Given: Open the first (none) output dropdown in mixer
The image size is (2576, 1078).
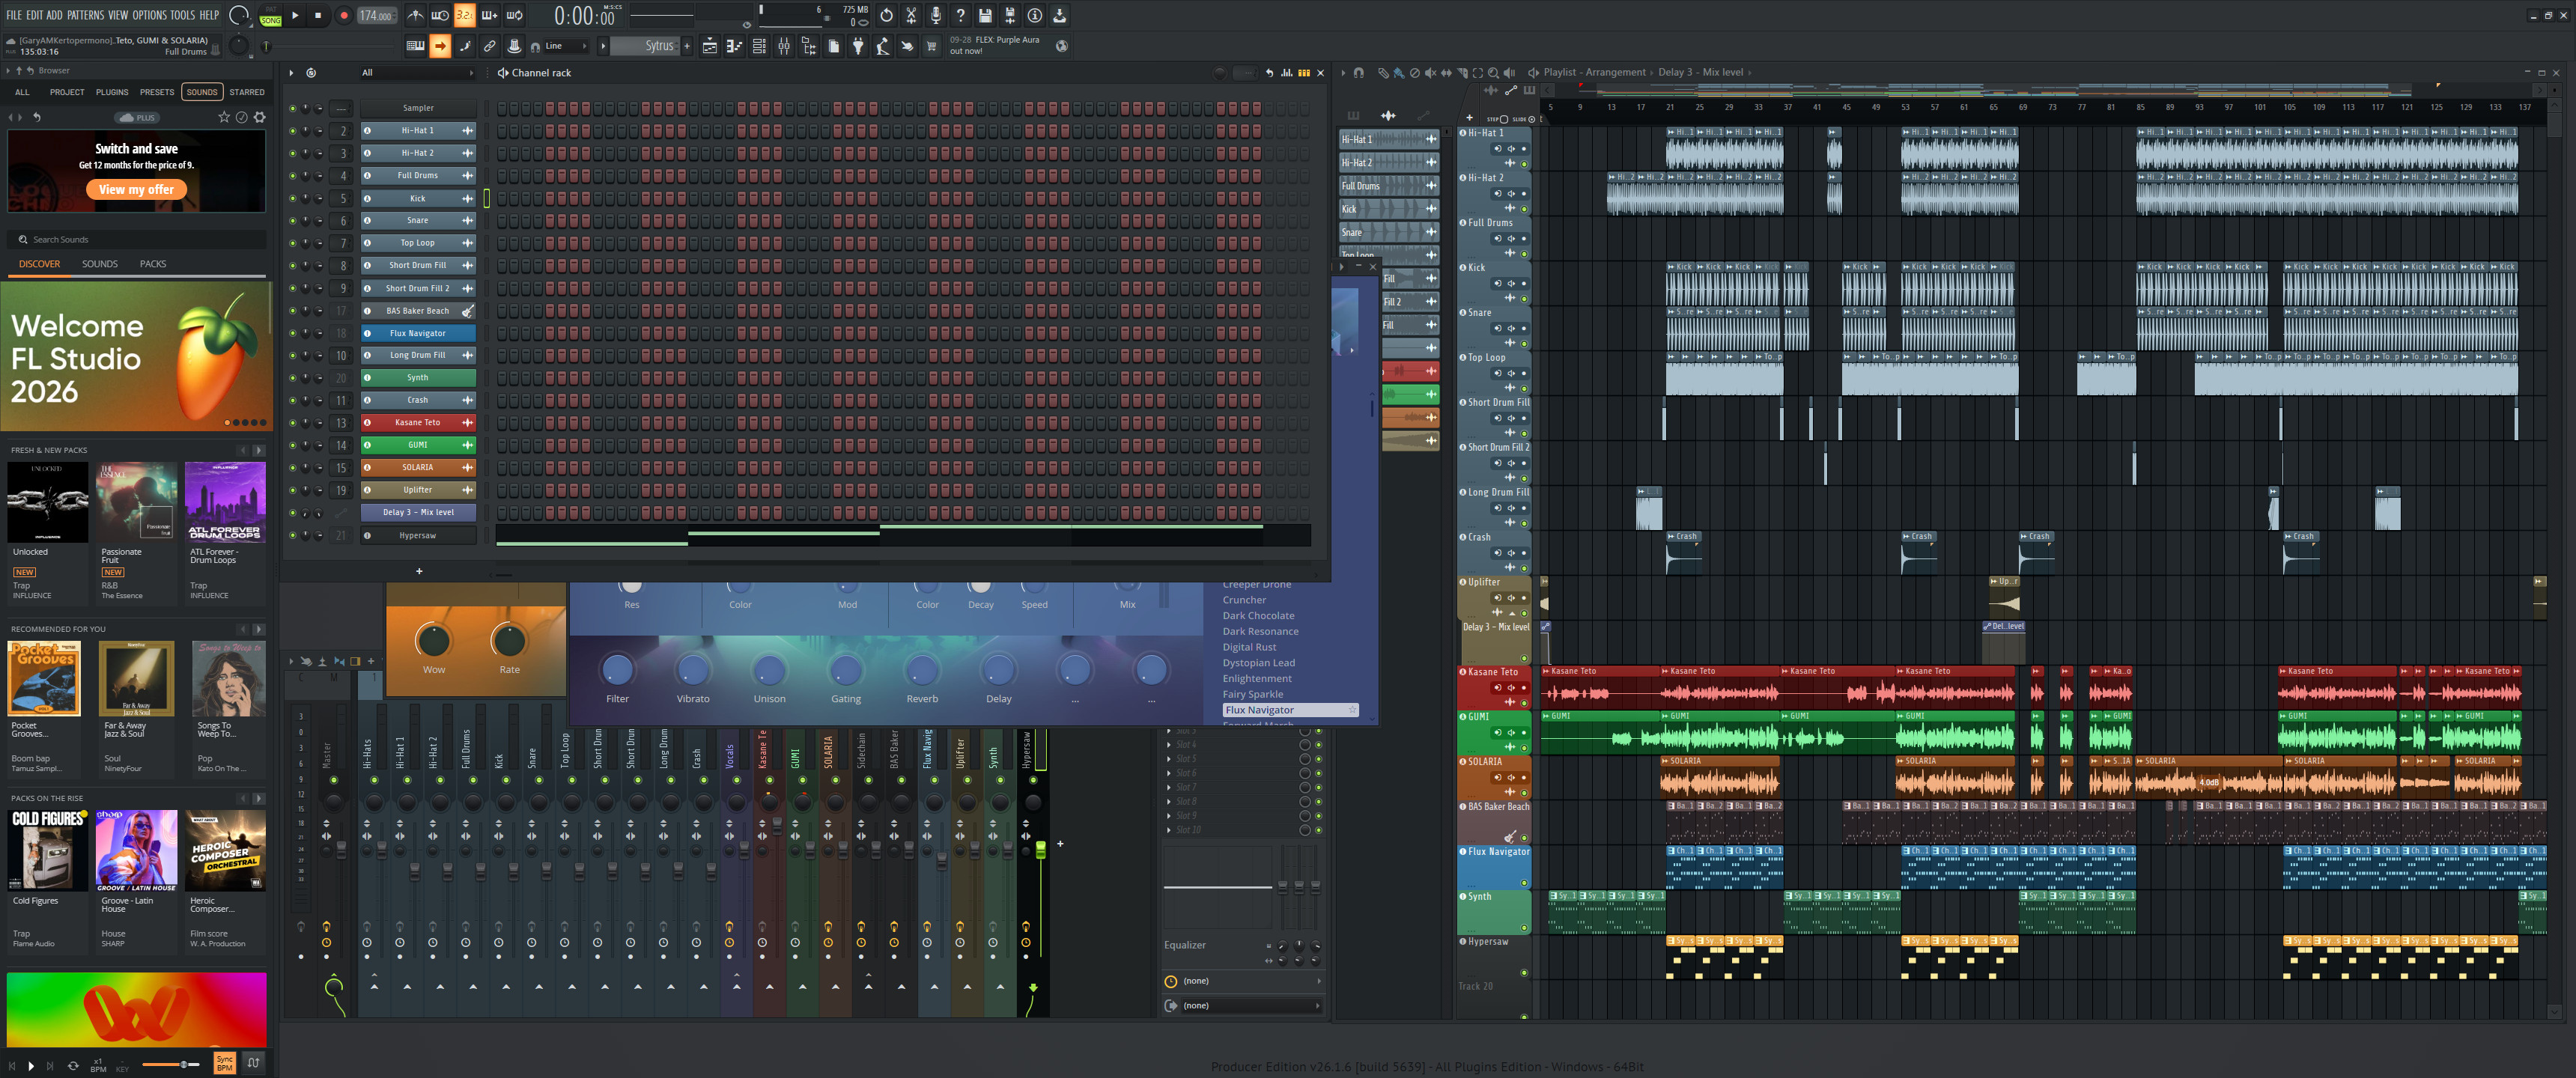Looking at the screenshot, I should 1242,981.
